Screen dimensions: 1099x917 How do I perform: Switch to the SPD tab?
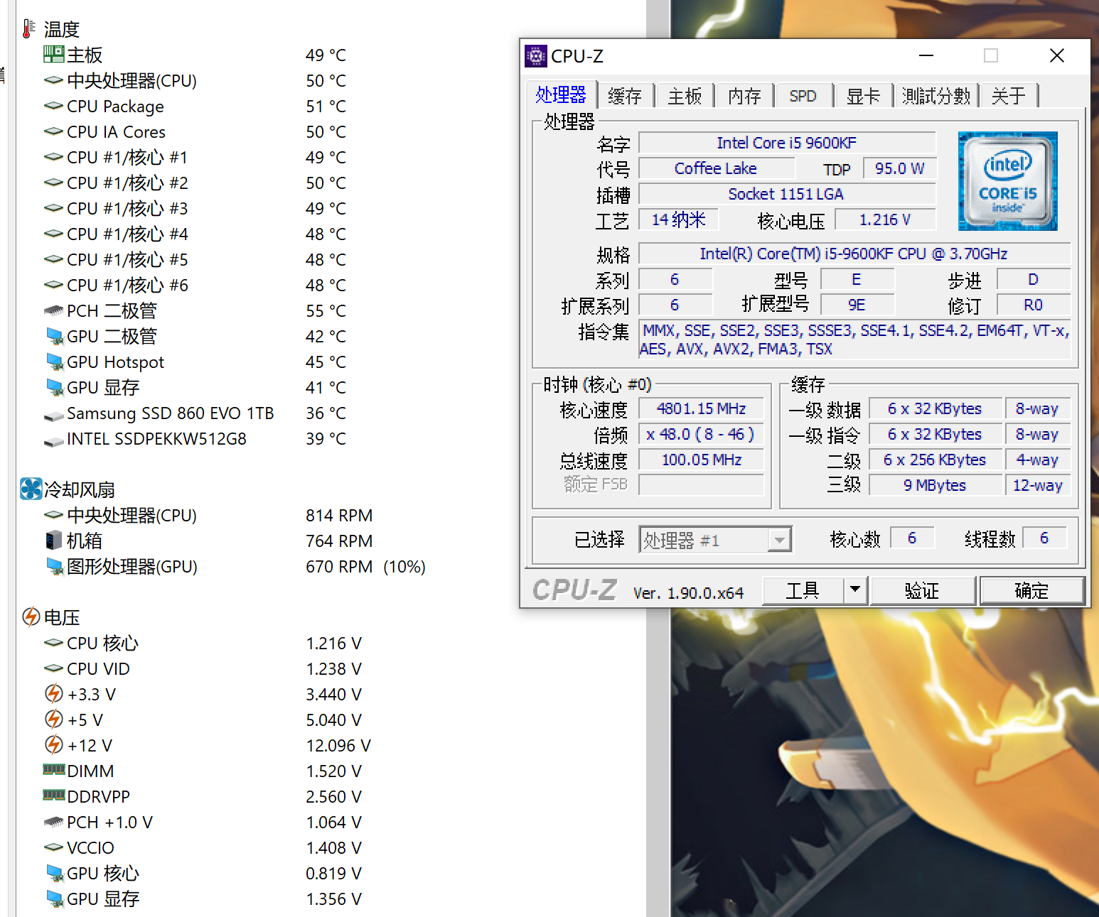click(x=803, y=94)
